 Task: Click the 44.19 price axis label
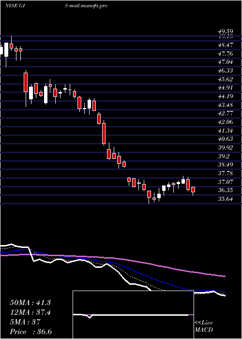(225, 96)
